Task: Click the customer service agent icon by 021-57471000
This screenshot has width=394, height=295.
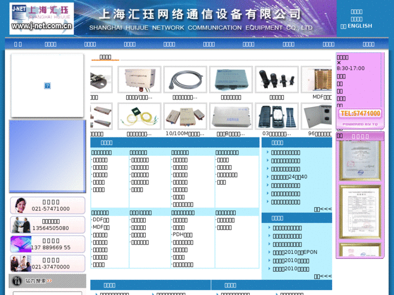Action: click(x=21, y=205)
